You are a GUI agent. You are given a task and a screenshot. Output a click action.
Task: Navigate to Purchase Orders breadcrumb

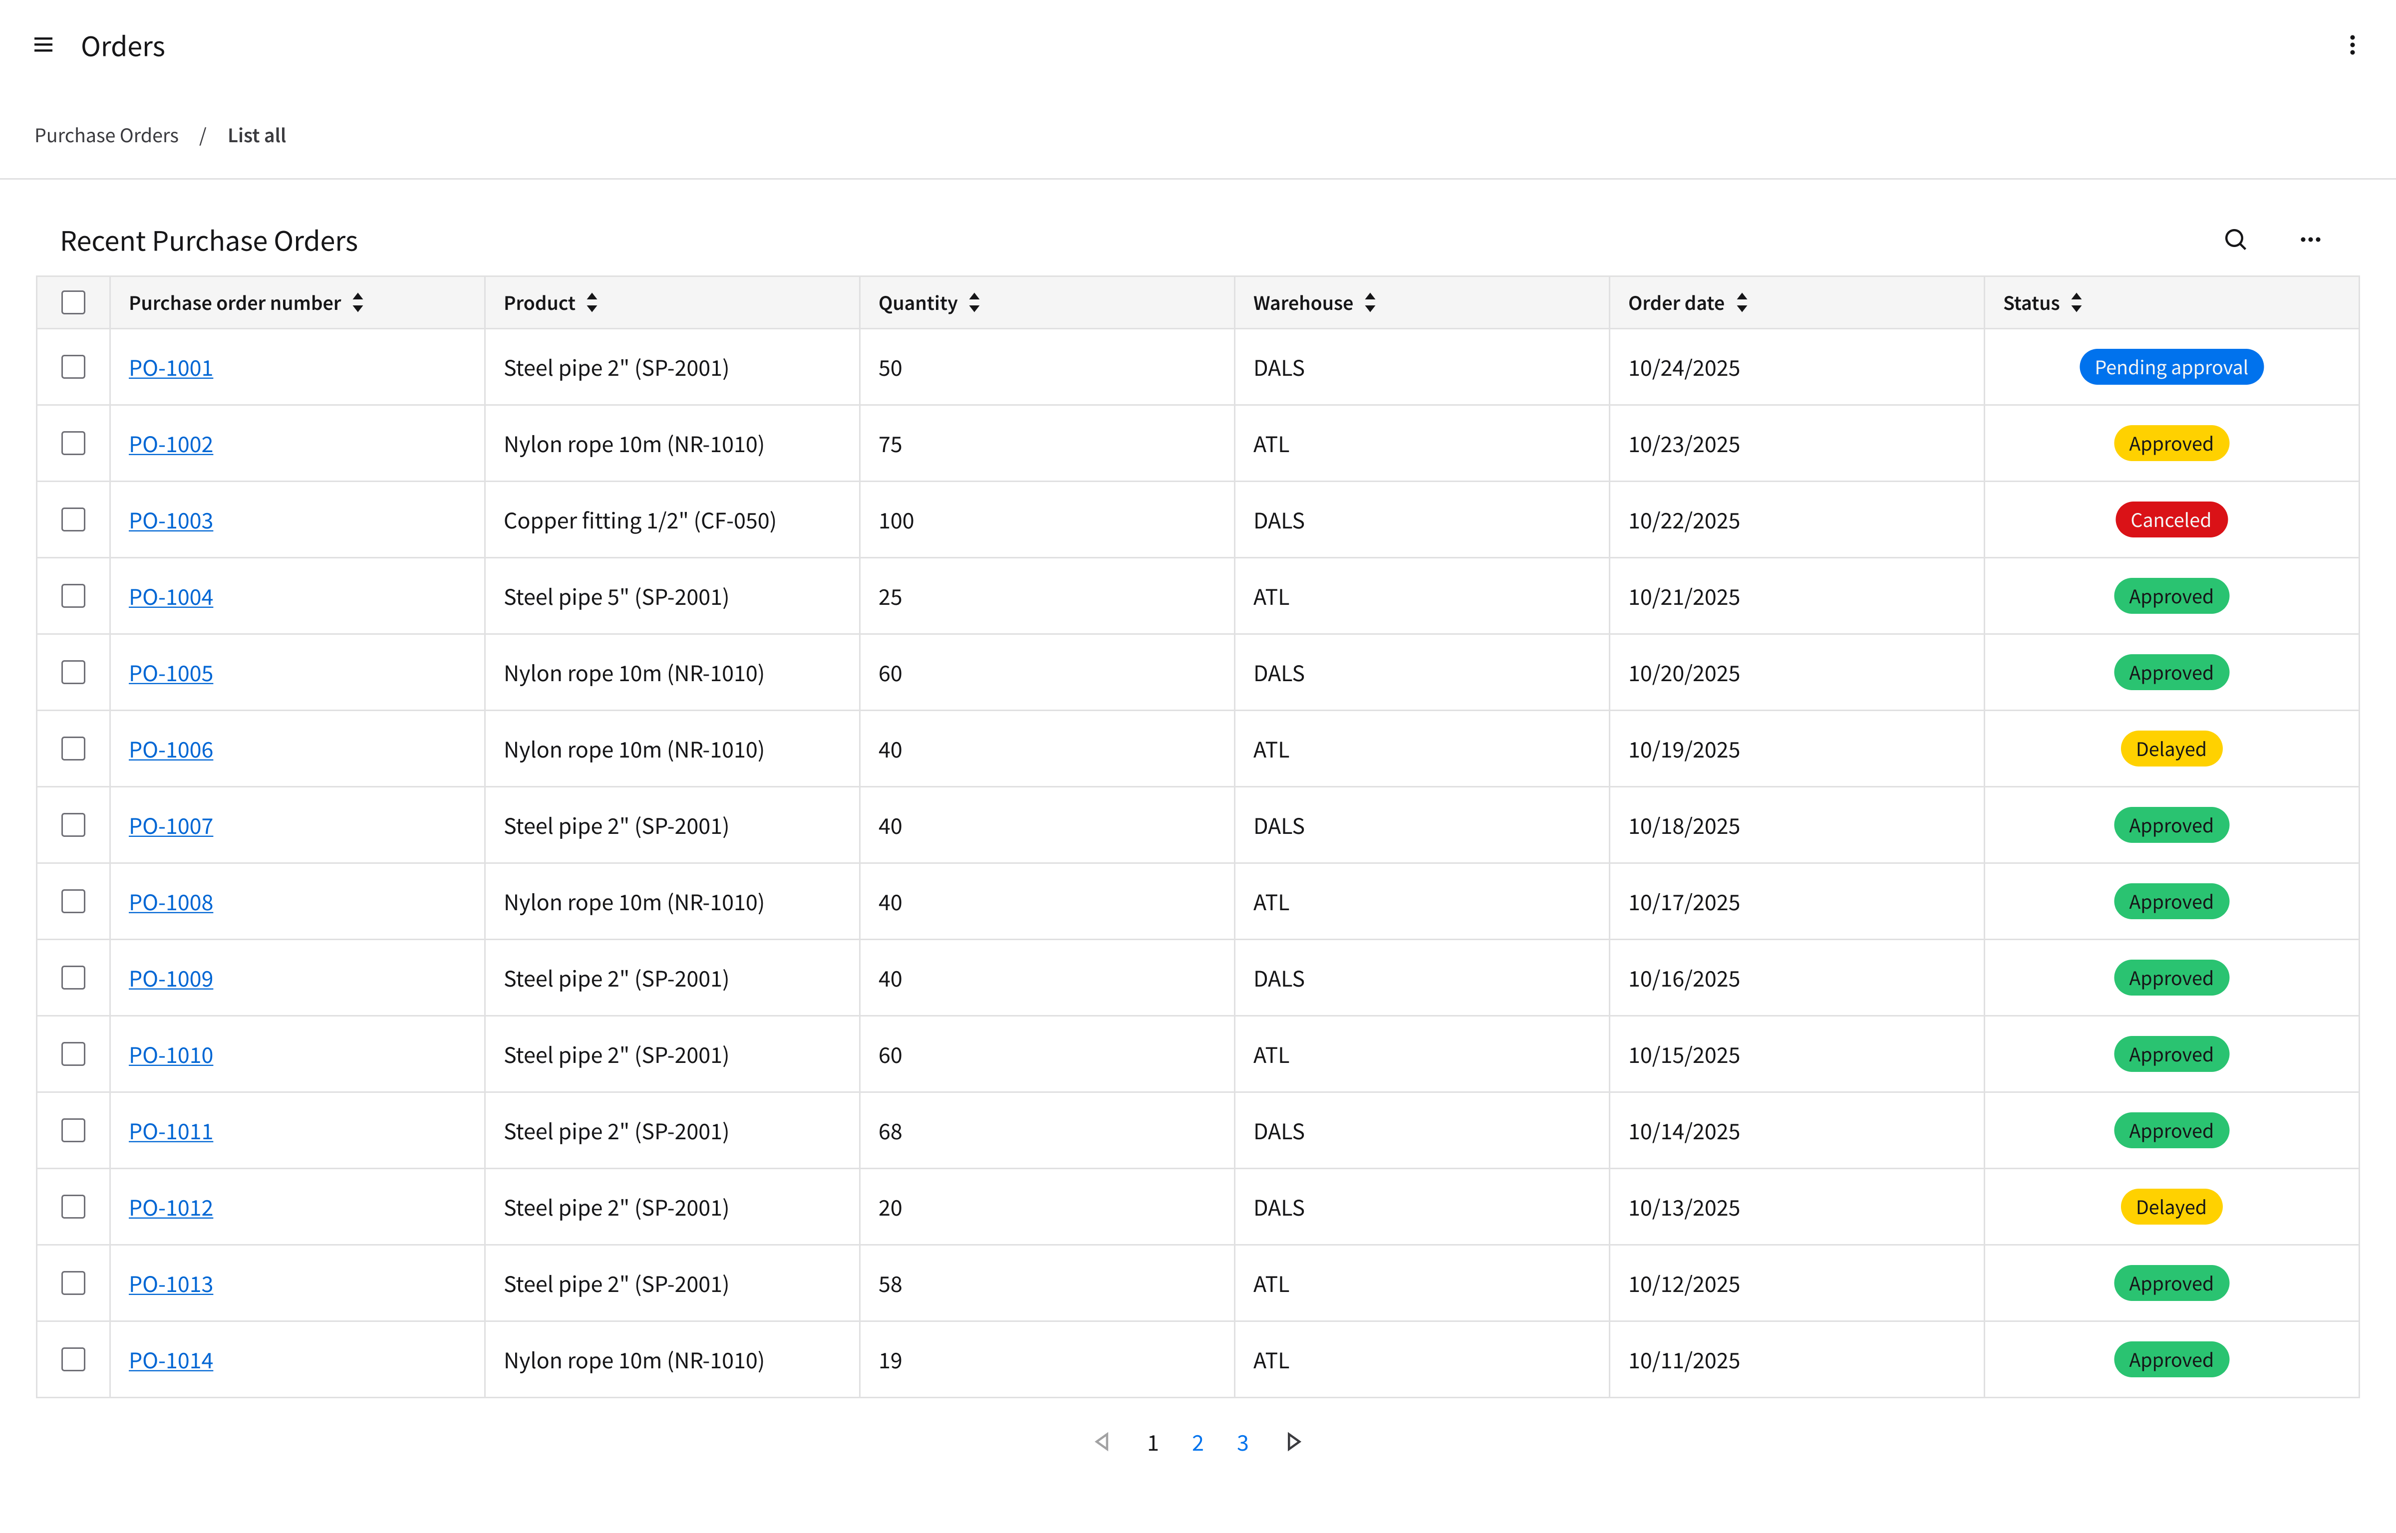point(106,135)
